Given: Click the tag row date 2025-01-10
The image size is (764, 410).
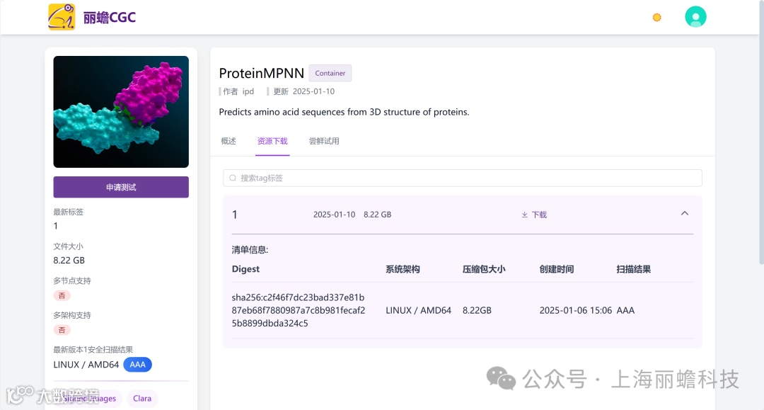Looking at the screenshot, I should tap(334, 215).
